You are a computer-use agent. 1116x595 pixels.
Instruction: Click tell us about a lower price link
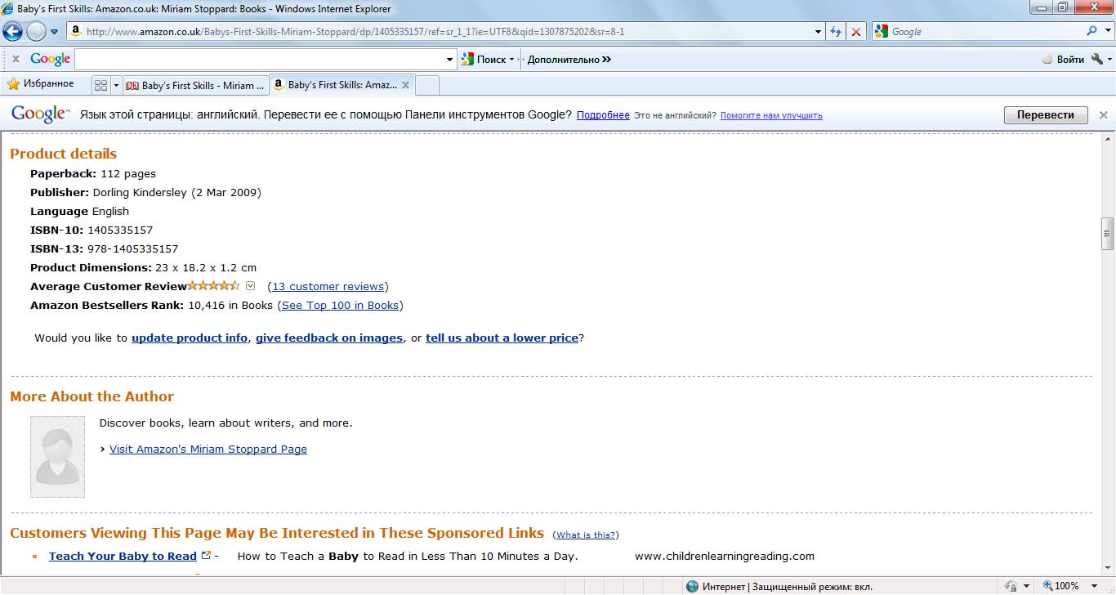(502, 338)
